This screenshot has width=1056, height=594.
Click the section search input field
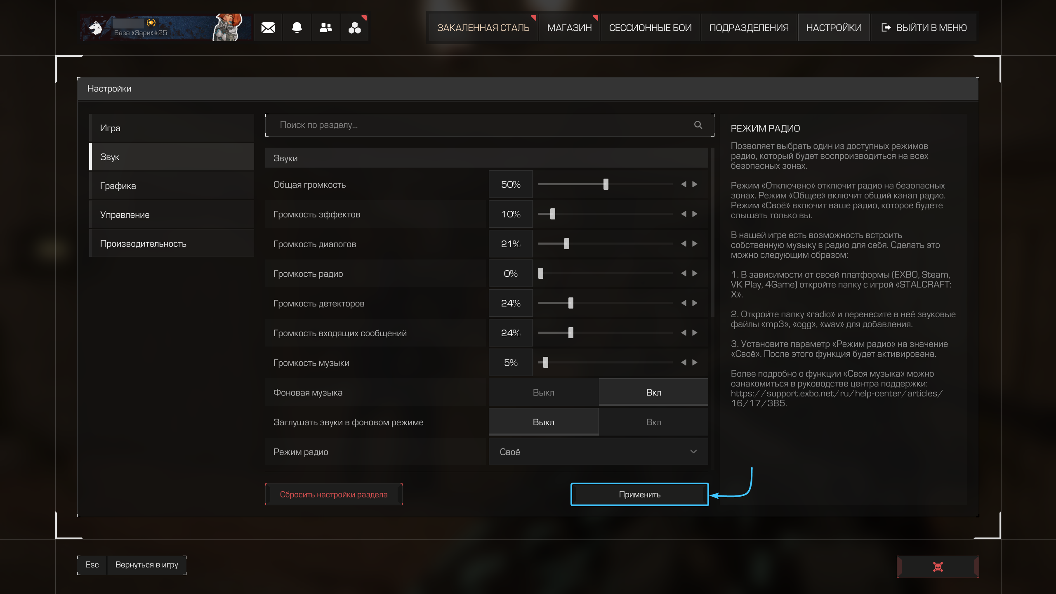(478, 125)
